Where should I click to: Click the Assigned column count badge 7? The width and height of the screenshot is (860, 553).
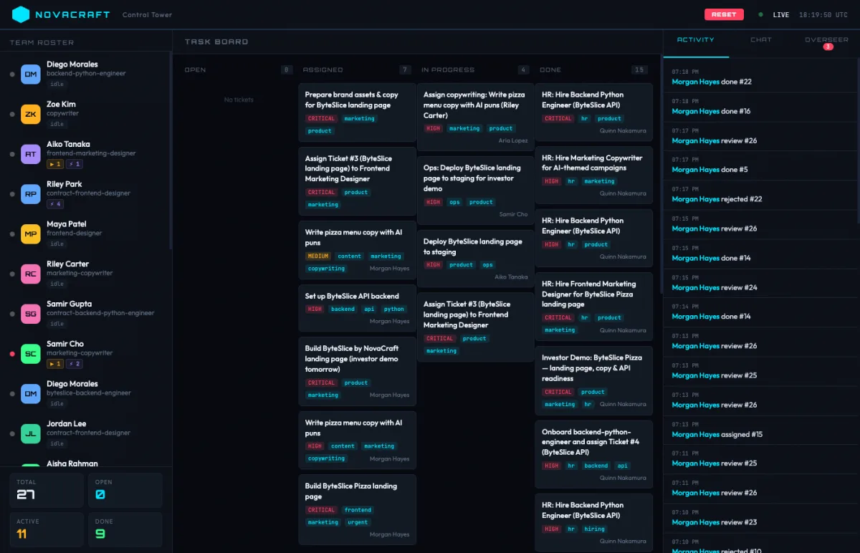point(406,69)
